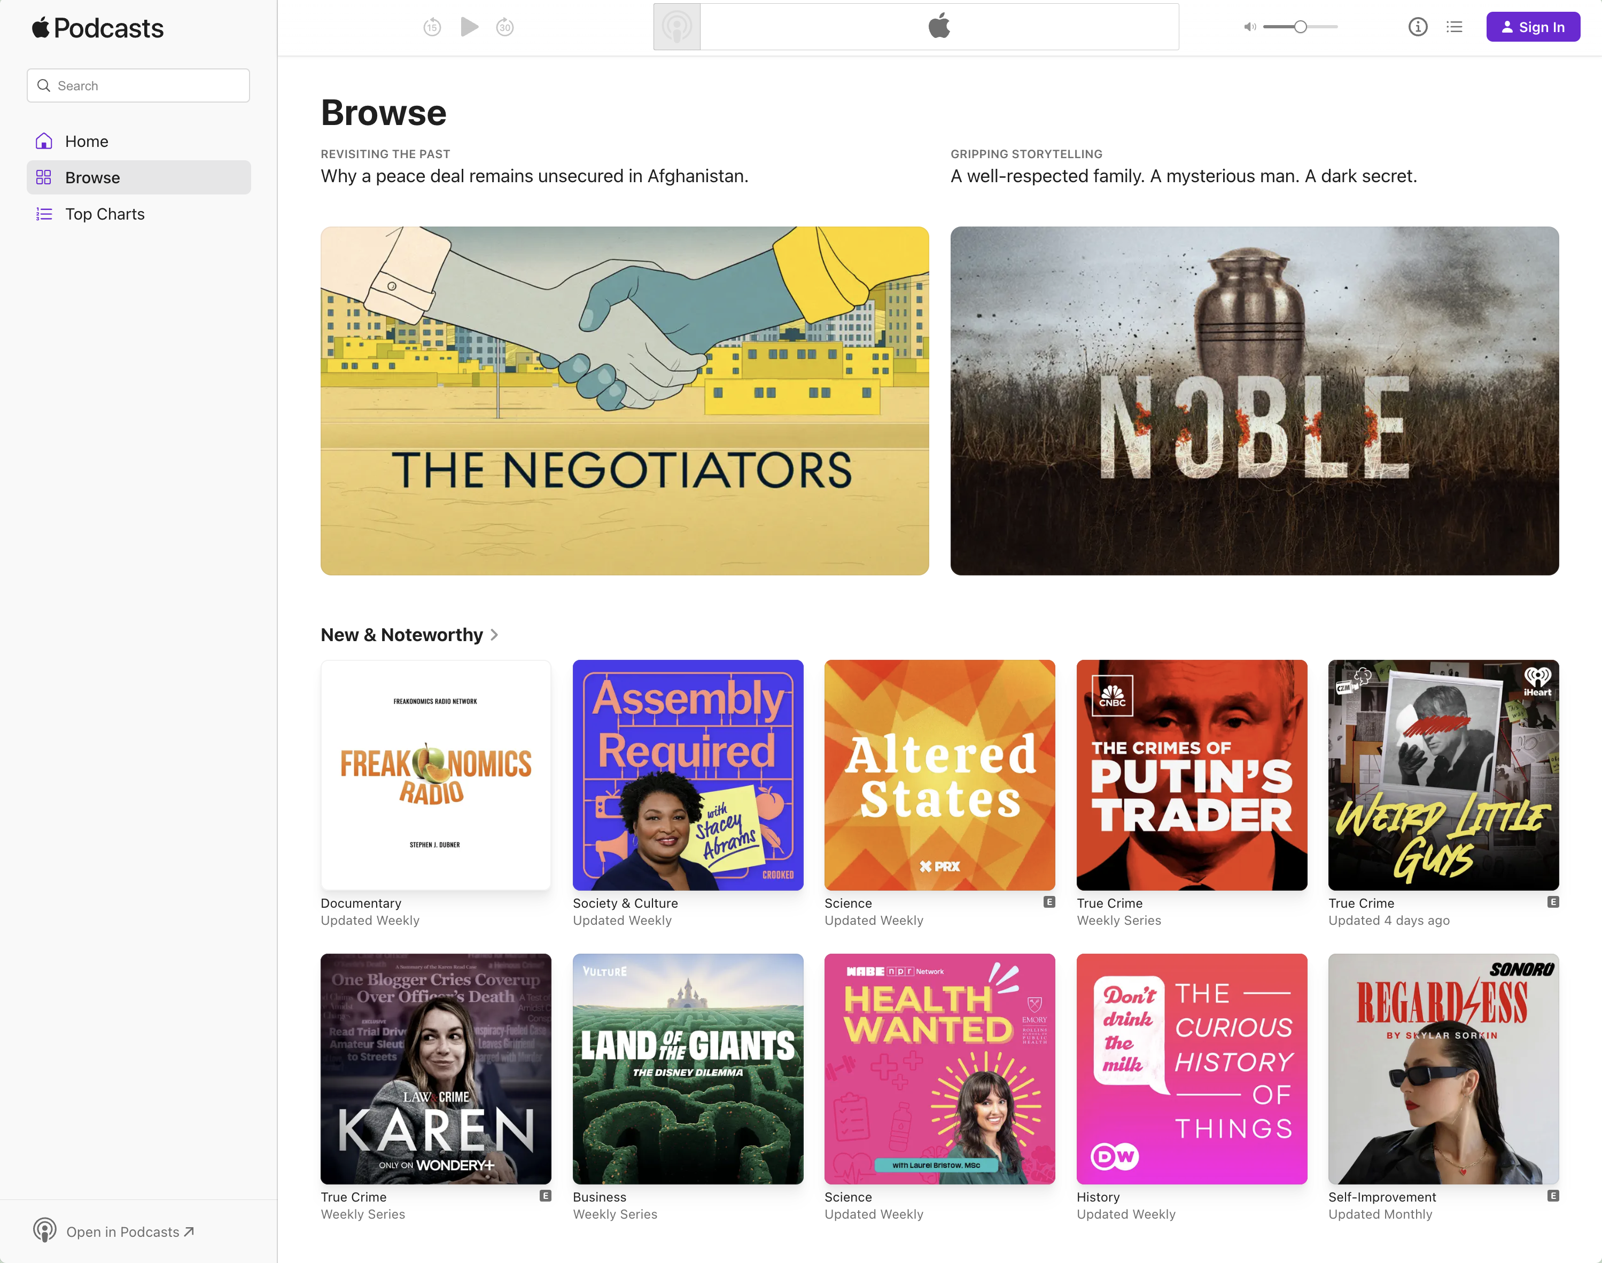Image resolution: width=1602 pixels, height=1263 pixels.
Task: Open the Up Next queue list icon
Action: 1454,27
